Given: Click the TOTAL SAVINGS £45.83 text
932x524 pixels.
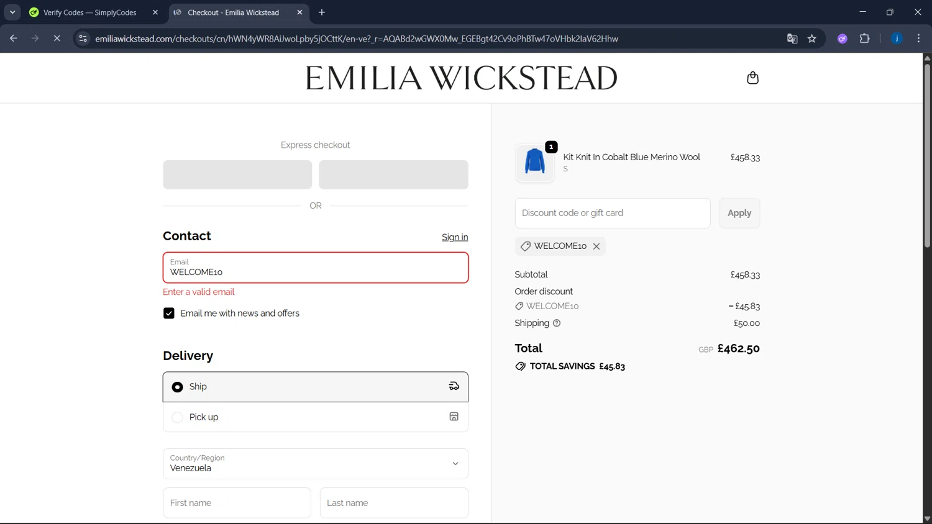Looking at the screenshot, I should coord(577,366).
